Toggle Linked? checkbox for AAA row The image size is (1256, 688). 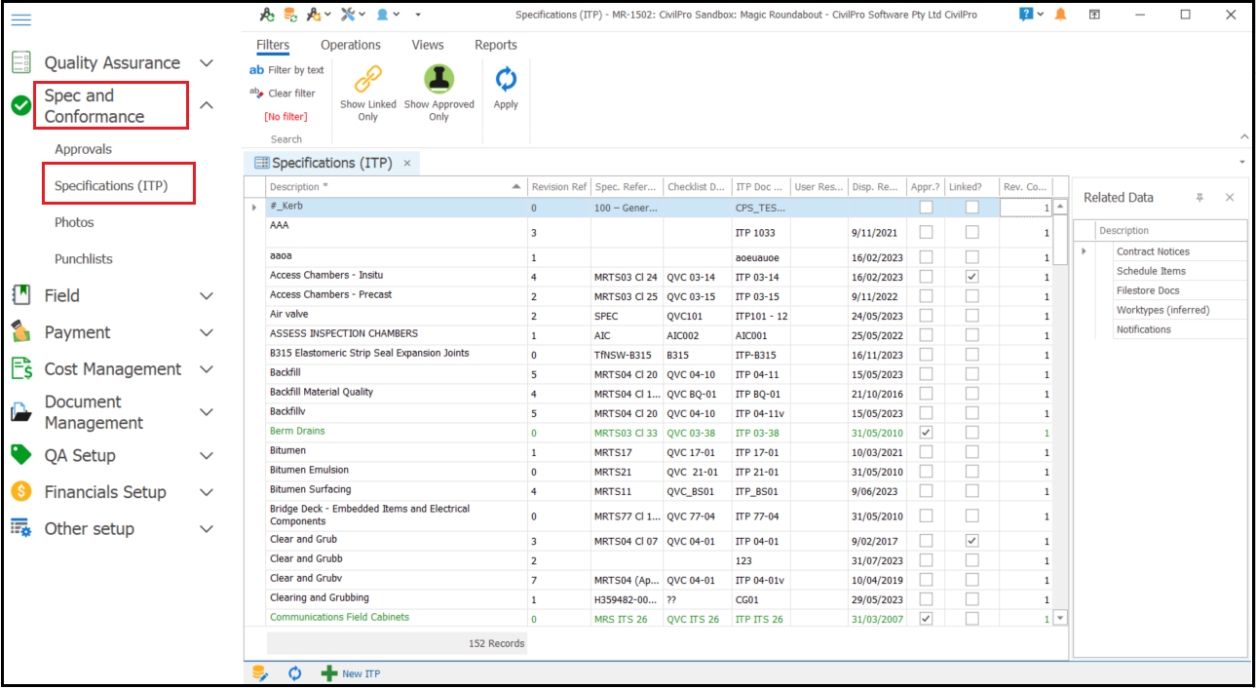[x=972, y=232]
